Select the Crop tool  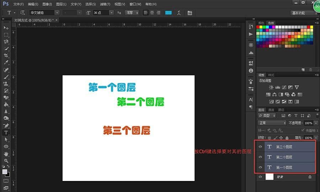(x=6, y=55)
